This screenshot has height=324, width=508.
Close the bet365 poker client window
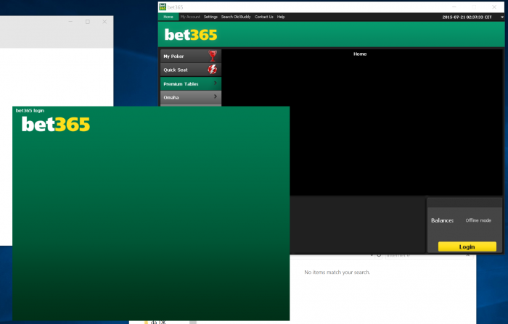(494, 7)
